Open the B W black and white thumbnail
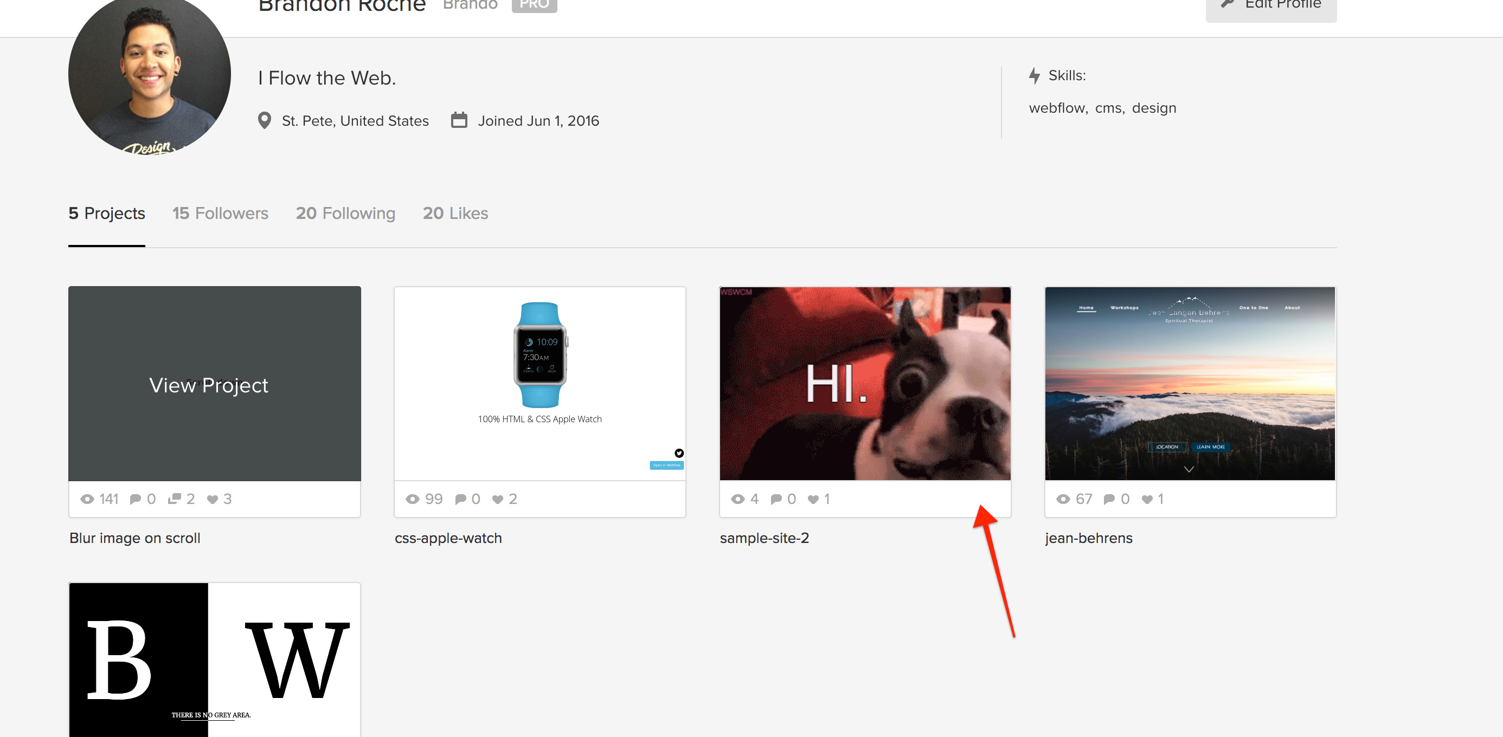The image size is (1503, 737). point(214,660)
